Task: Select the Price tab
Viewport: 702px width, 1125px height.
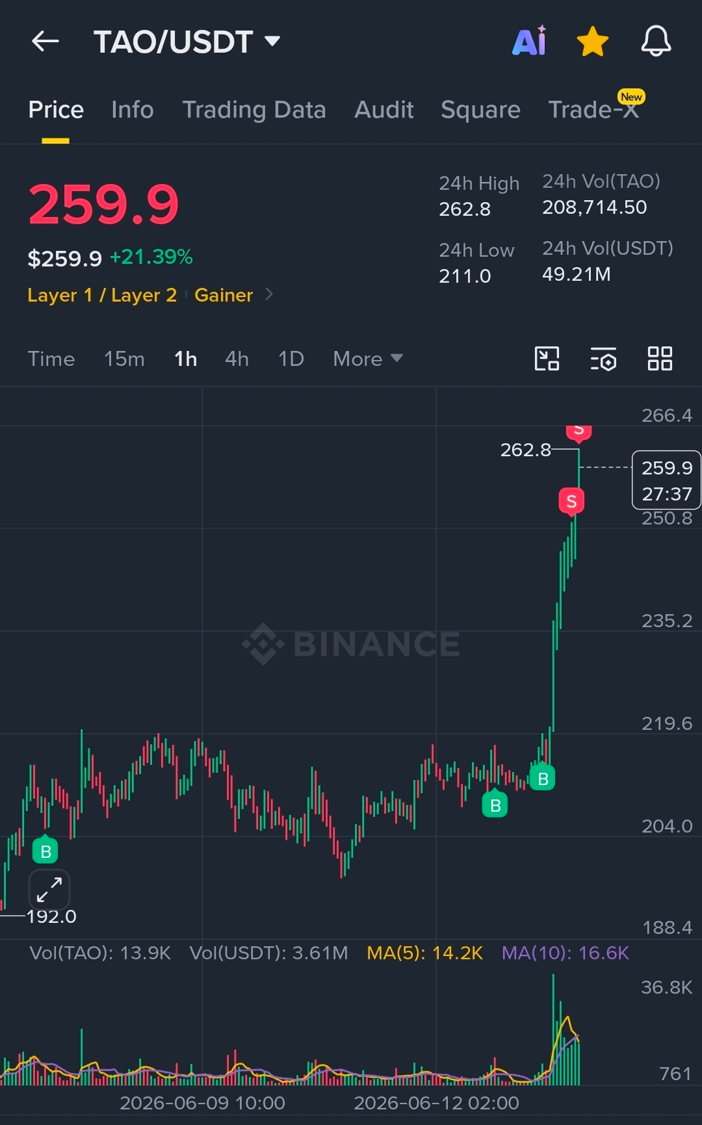Action: [x=56, y=110]
